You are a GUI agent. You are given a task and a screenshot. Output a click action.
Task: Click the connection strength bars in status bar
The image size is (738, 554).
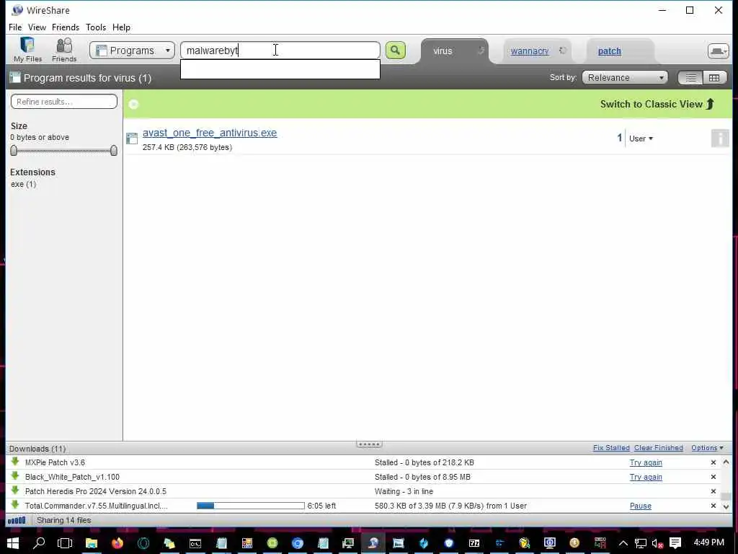tap(17, 521)
